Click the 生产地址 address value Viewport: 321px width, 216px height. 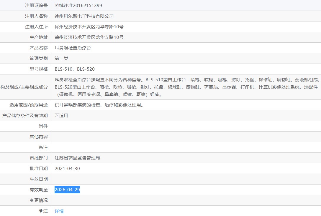tap(89, 37)
